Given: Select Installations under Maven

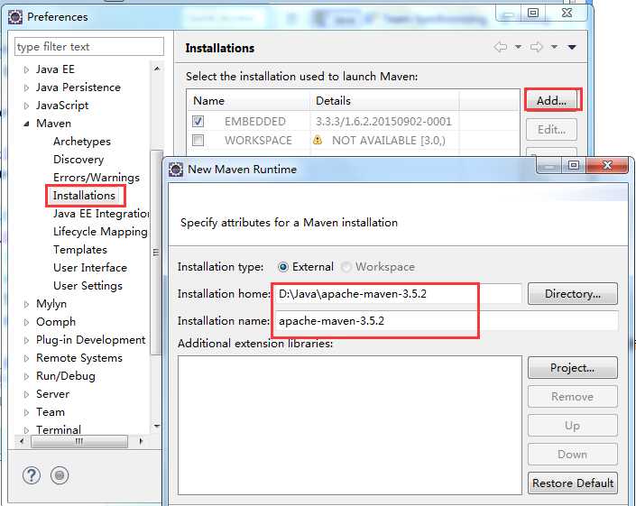Looking at the screenshot, I should [85, 196].
